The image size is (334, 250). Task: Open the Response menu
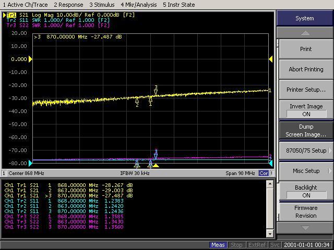68,5
